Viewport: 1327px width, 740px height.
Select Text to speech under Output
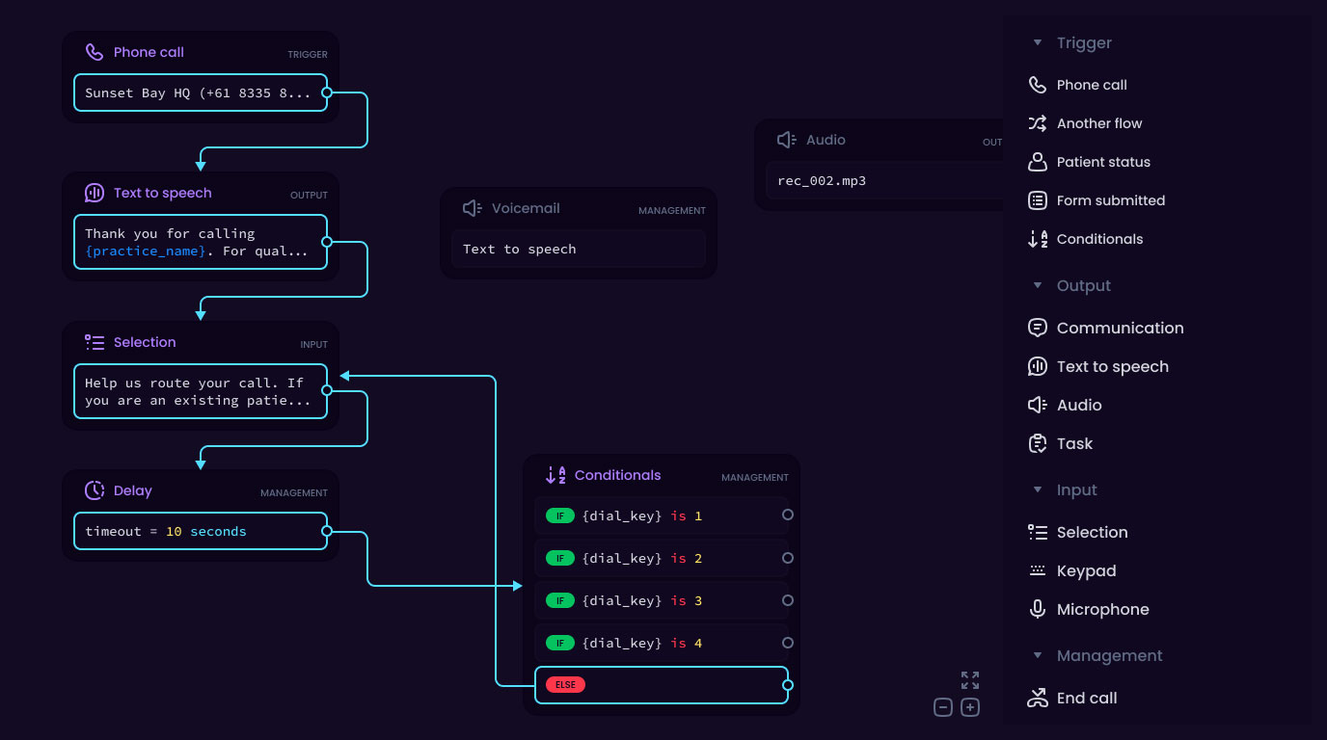pos(1037,366)
